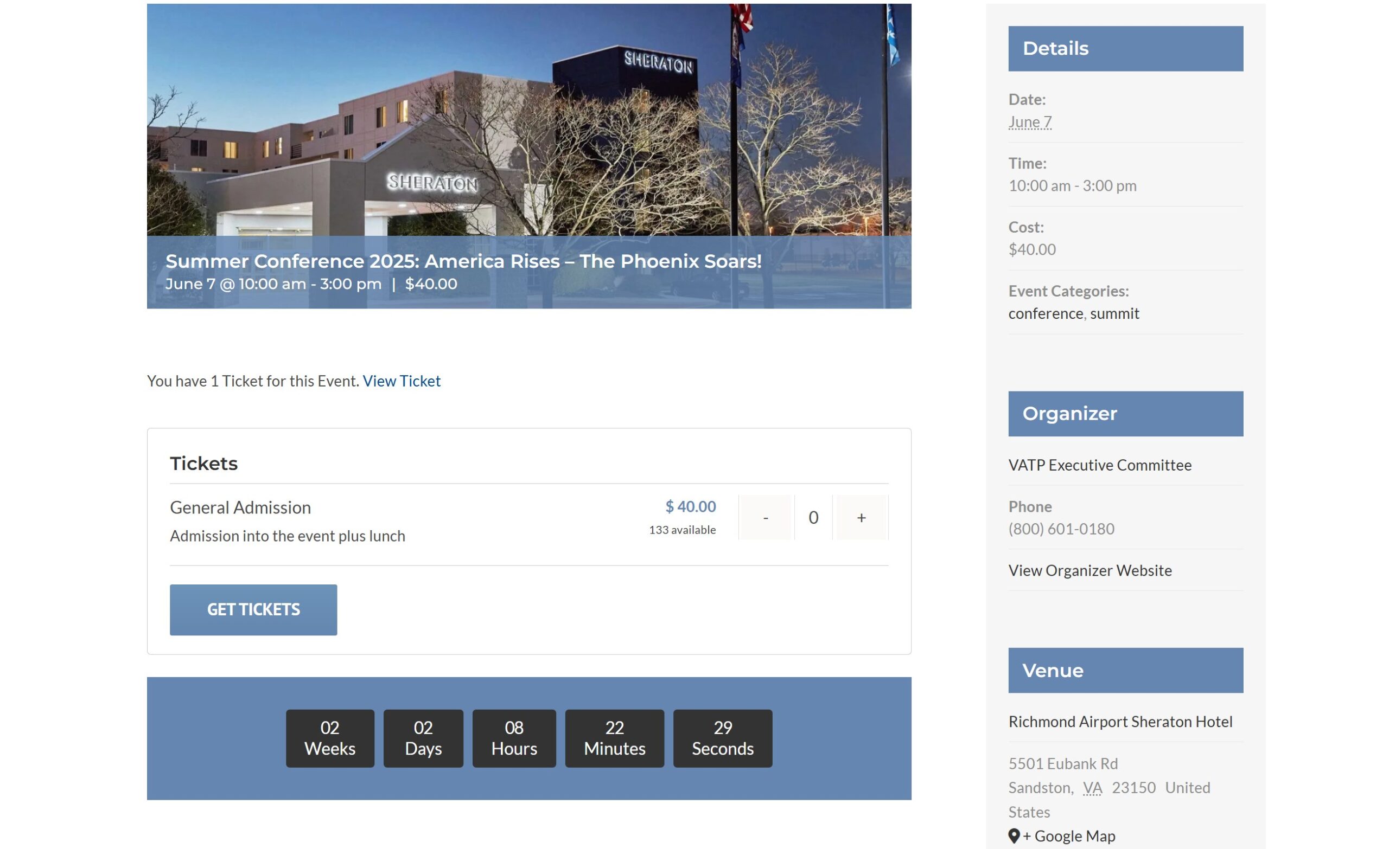This screenshot has height=849, width=1389.
Task: Click the General Admission ticket name
Action: tap(240, 507)
